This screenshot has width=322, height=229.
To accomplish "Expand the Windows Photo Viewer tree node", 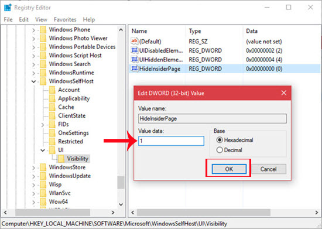I will 33,39.
